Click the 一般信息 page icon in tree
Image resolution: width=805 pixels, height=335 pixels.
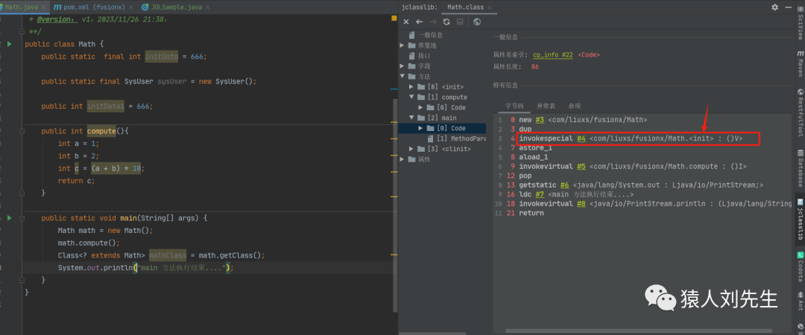[411, 35]
